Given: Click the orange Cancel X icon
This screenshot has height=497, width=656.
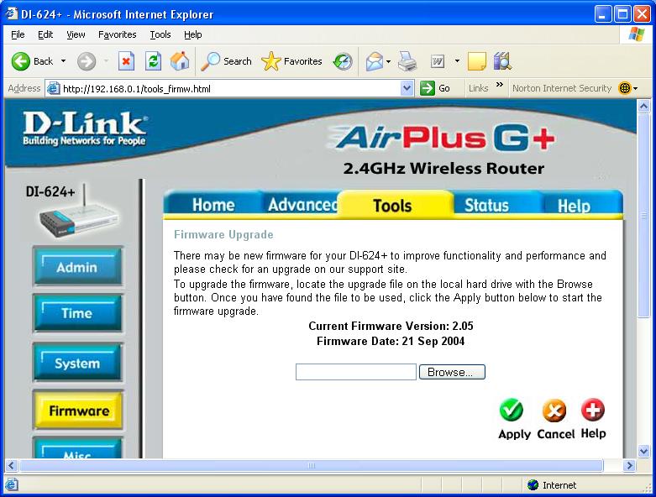Looking at the screenshot, I should (x=554, y=411).
